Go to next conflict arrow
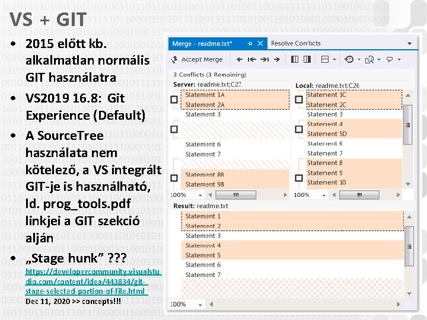427x320 pixels. point(277,59)
